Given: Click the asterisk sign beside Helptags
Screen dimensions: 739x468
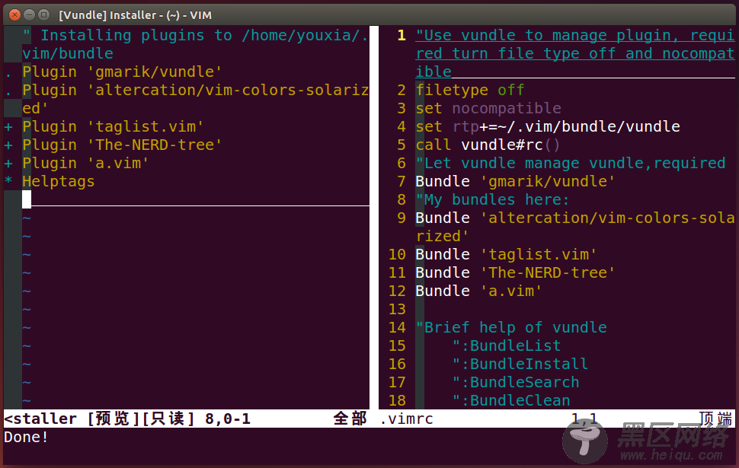Looking at the screenshot, I should (8, 180).
